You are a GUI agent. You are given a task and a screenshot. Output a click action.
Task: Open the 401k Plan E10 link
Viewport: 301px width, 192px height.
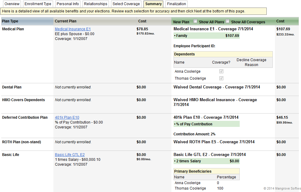67,118
